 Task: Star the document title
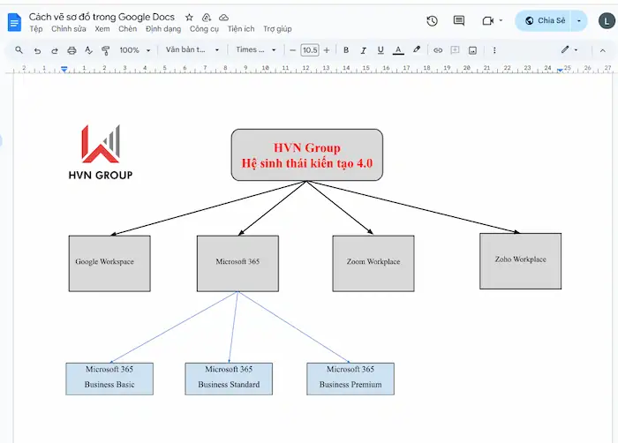189,18
